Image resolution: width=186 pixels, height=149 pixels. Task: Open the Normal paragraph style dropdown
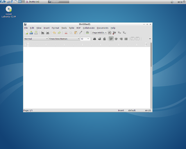pos(36,39)
